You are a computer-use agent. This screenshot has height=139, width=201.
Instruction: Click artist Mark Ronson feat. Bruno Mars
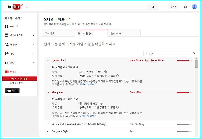point(147,61)
